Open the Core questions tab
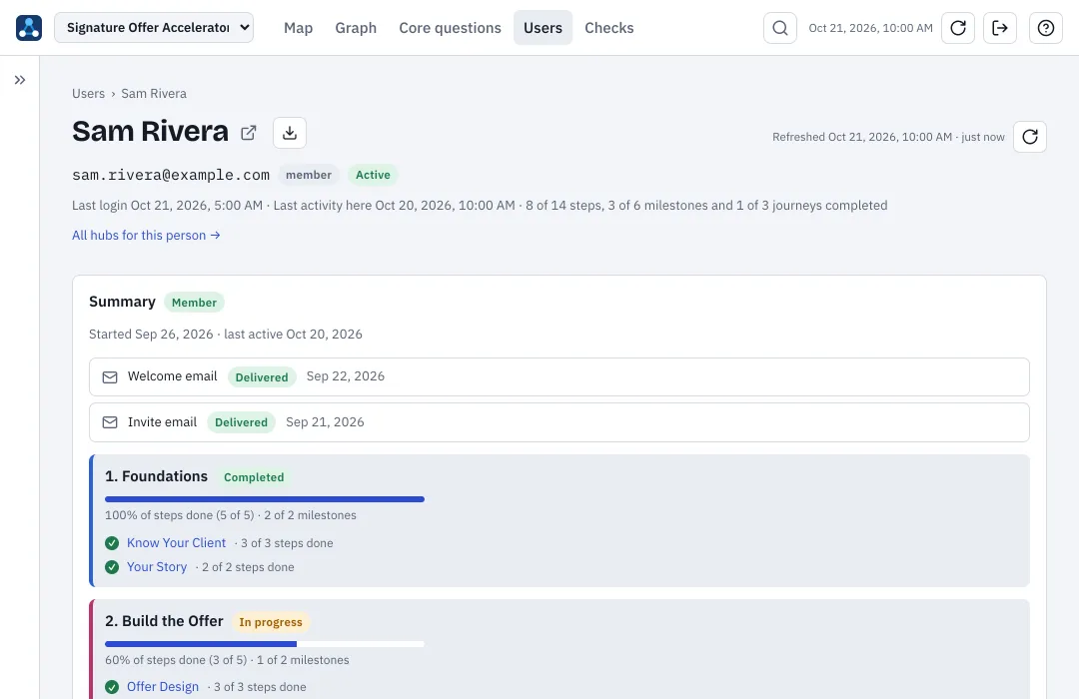This screenshot has width=1079, height=699. (x=450, y=28)
